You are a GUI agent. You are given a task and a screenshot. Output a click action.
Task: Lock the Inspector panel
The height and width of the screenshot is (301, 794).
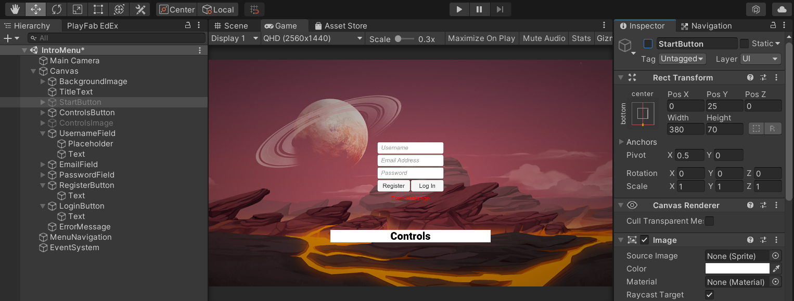coord(773,25)
